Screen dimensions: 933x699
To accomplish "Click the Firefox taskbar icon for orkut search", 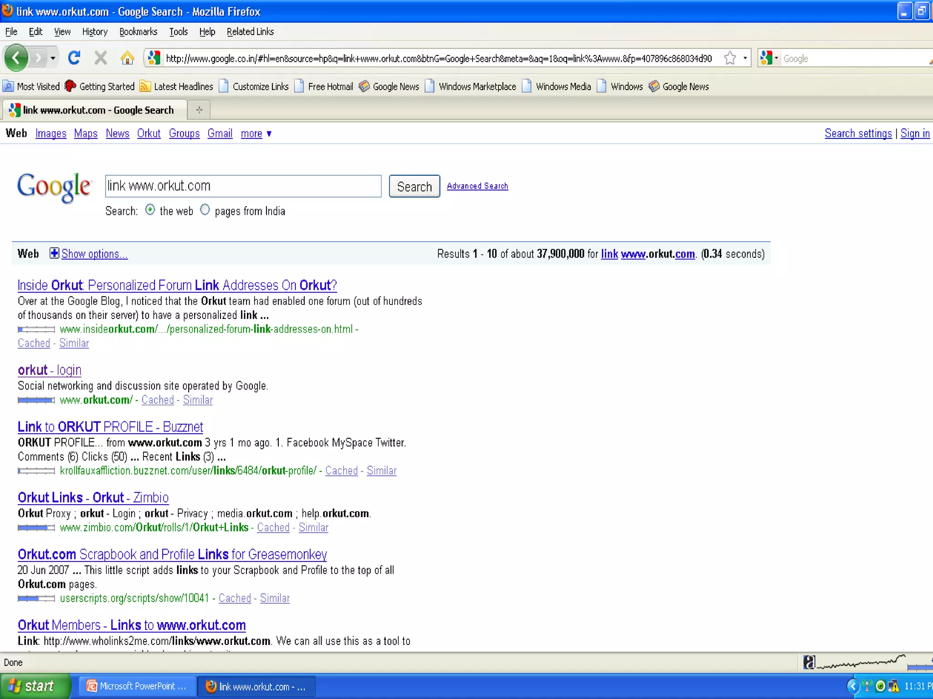I will pyautogui.click(x=256, y=686).
